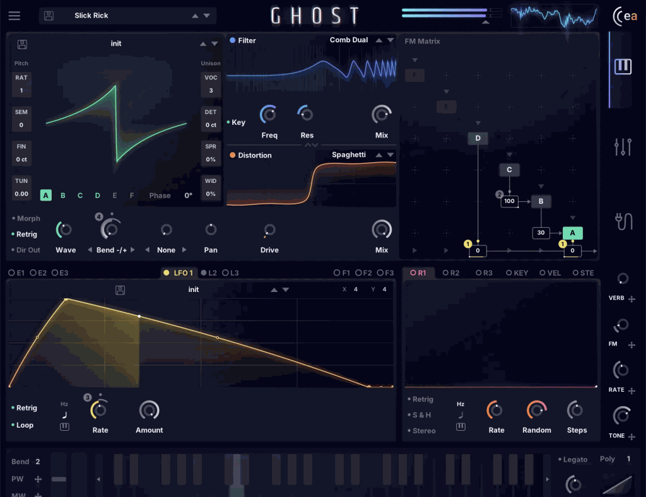
Task: Toggle Dir Out option
Action: click(26, 250)
